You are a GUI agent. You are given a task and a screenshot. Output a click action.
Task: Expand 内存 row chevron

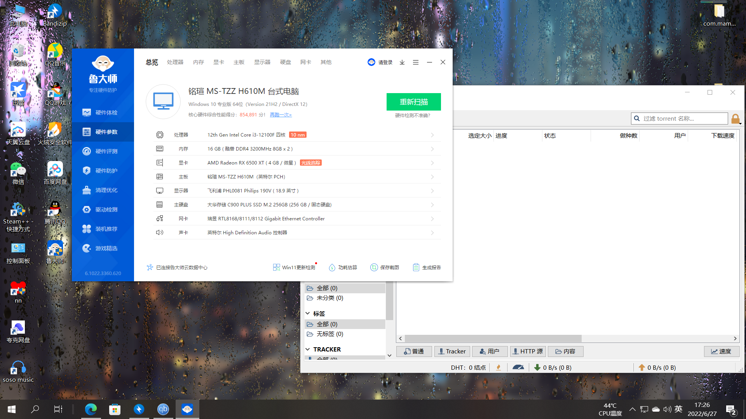pos(432,149)
